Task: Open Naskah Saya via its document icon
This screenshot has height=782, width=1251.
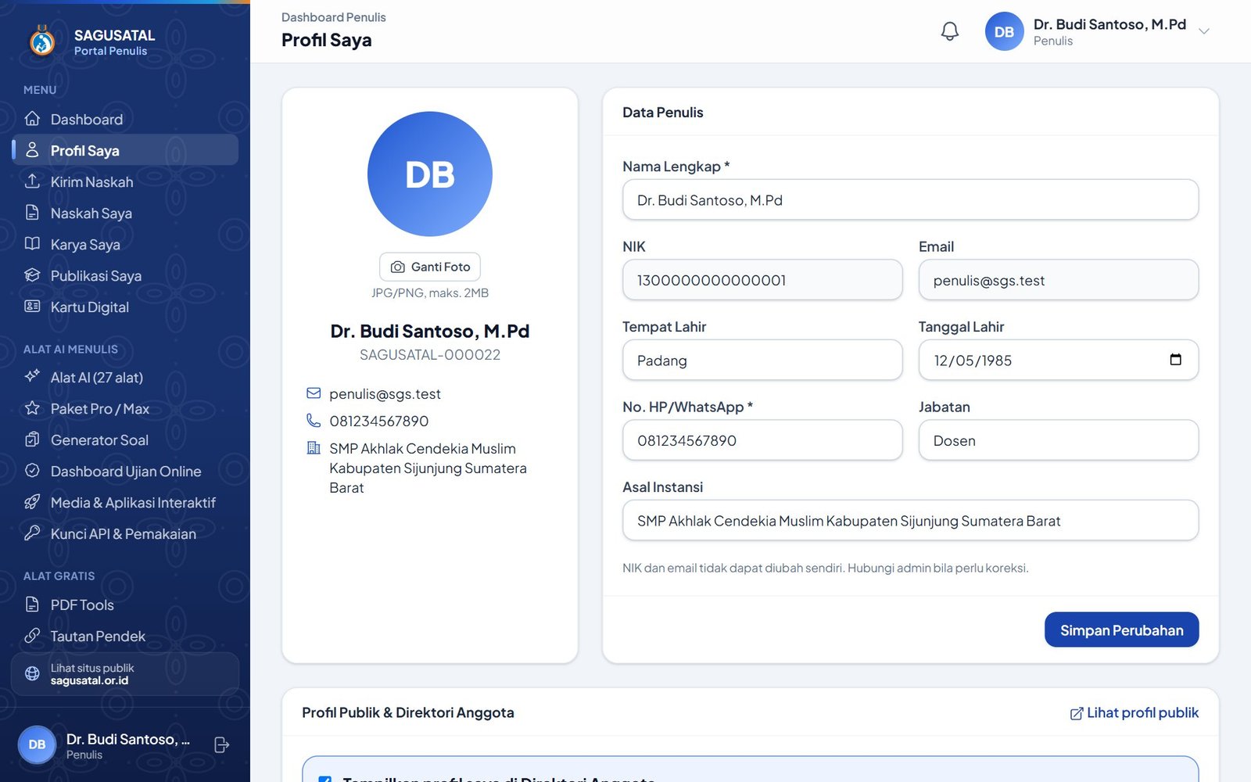Action: [x=32, y=213]
